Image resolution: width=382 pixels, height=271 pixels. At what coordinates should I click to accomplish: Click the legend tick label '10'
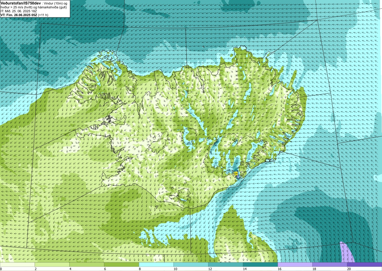pyautogui.click(x=175, y=269)
